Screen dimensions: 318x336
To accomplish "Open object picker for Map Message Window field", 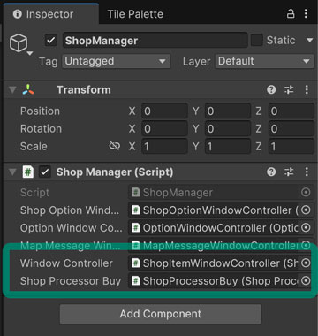I will tap(306, 245).
